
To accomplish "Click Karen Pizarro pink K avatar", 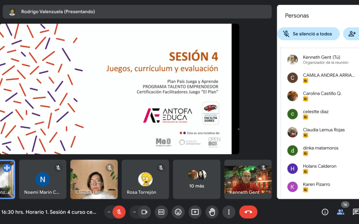I will click(293, 187).
